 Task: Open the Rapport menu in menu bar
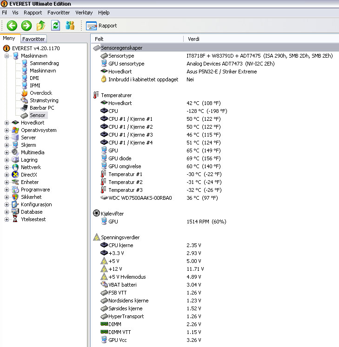coord(33,13)
